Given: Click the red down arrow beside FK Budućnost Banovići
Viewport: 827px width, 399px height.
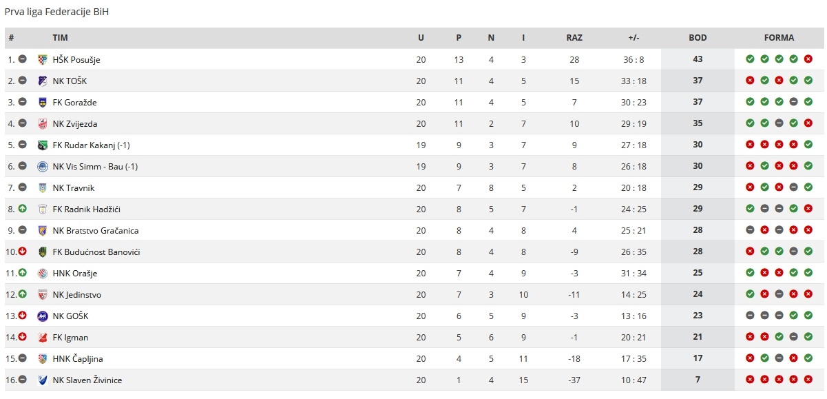Looking at the screenshot, I should coord(23,252).
